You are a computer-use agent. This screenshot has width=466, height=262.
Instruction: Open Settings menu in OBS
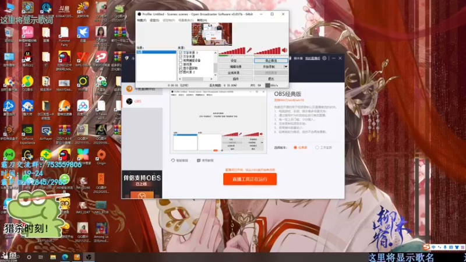[x=154, y=20]
